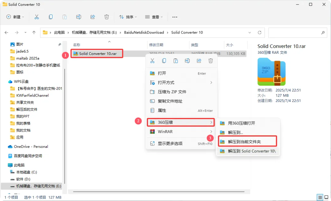
Task: Choose 显示更多选项
Action: tap(181, 144)
